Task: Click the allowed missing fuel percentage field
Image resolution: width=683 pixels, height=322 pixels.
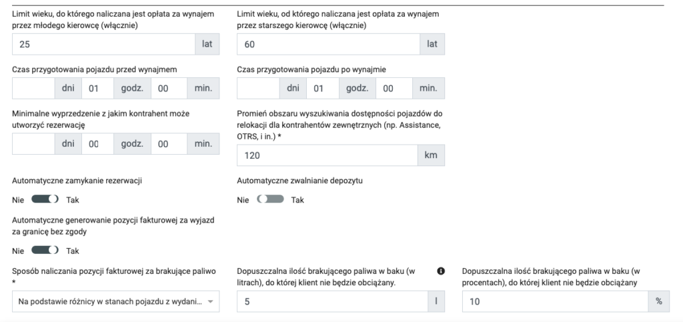Action: pos(555,302)
